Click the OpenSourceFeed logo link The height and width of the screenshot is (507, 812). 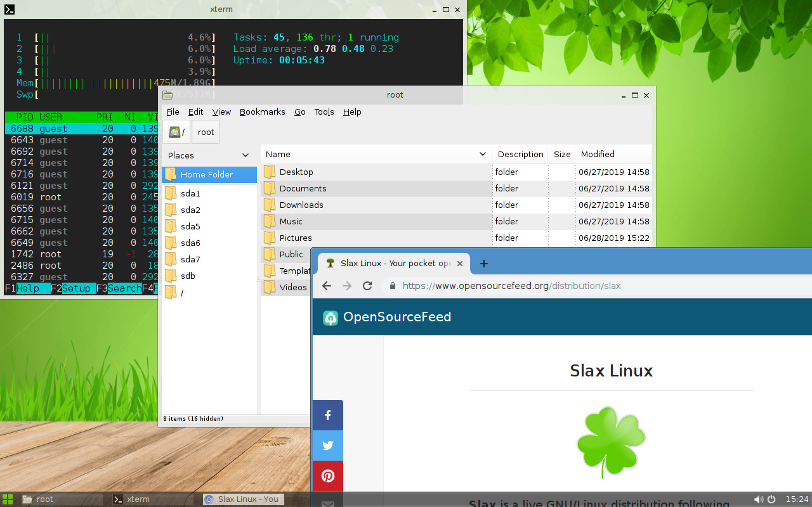[388, 318]
